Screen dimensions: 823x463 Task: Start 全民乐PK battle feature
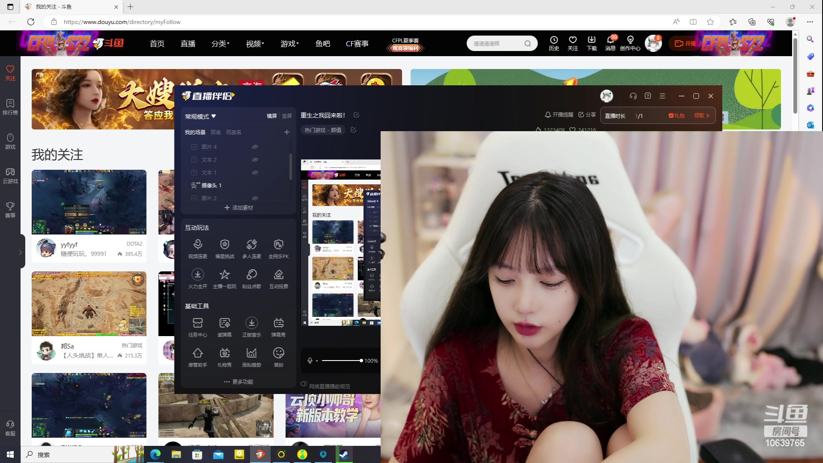279,249
